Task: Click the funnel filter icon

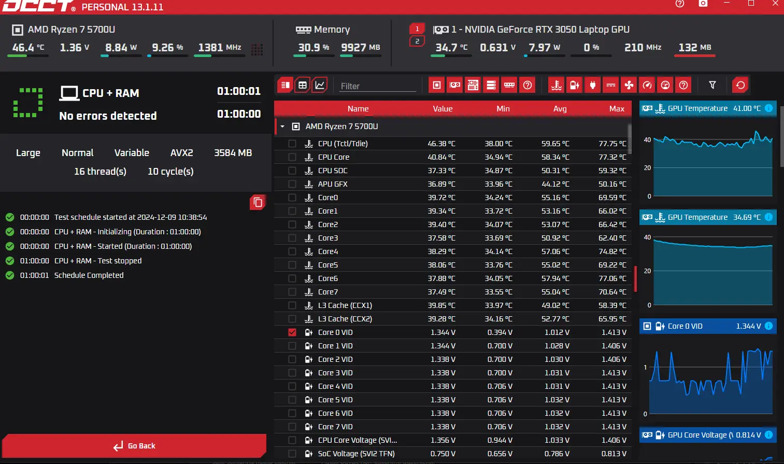Action: pos(712,85)
